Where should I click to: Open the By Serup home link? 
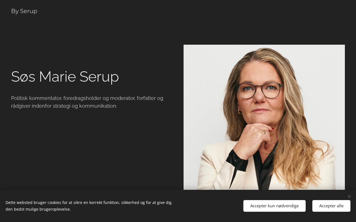pos(24,11)
